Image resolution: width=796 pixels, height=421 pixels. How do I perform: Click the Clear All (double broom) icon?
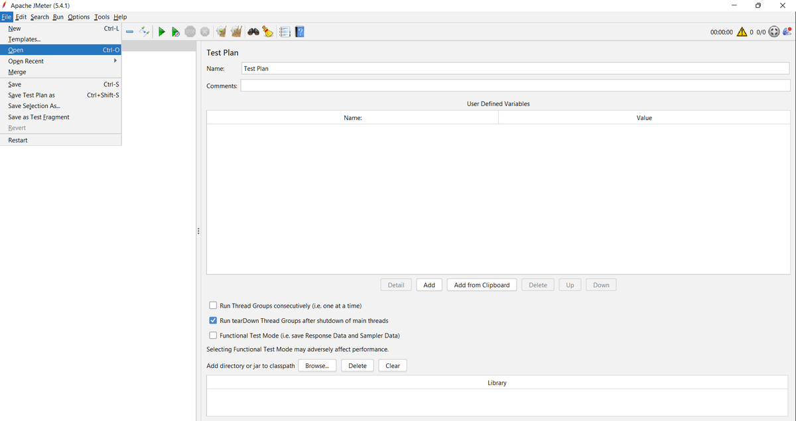click(235, 32)
